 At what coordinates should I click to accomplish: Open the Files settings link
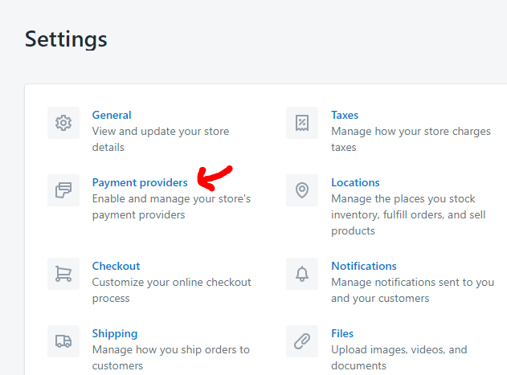click(342, 333)
